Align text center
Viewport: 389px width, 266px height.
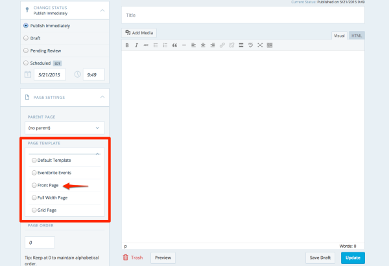pos(203,45)
